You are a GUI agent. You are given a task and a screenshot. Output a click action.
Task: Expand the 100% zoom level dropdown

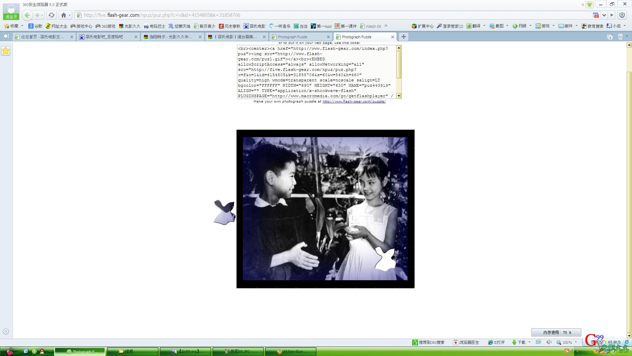coord(576,342)
